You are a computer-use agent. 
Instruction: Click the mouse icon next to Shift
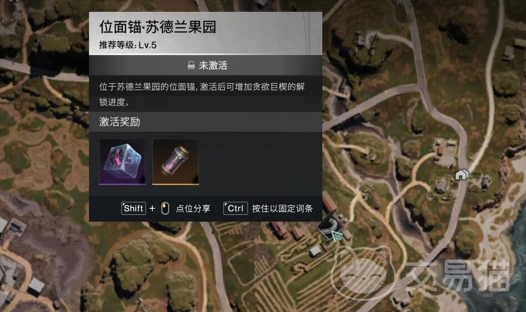165,208
